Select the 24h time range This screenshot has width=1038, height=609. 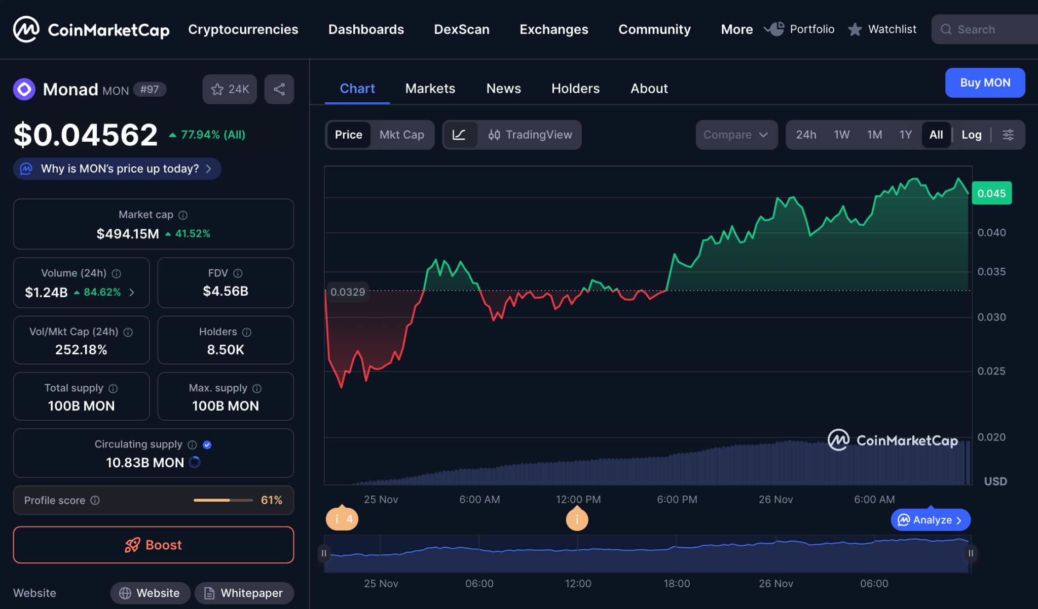tap(806, 135)
